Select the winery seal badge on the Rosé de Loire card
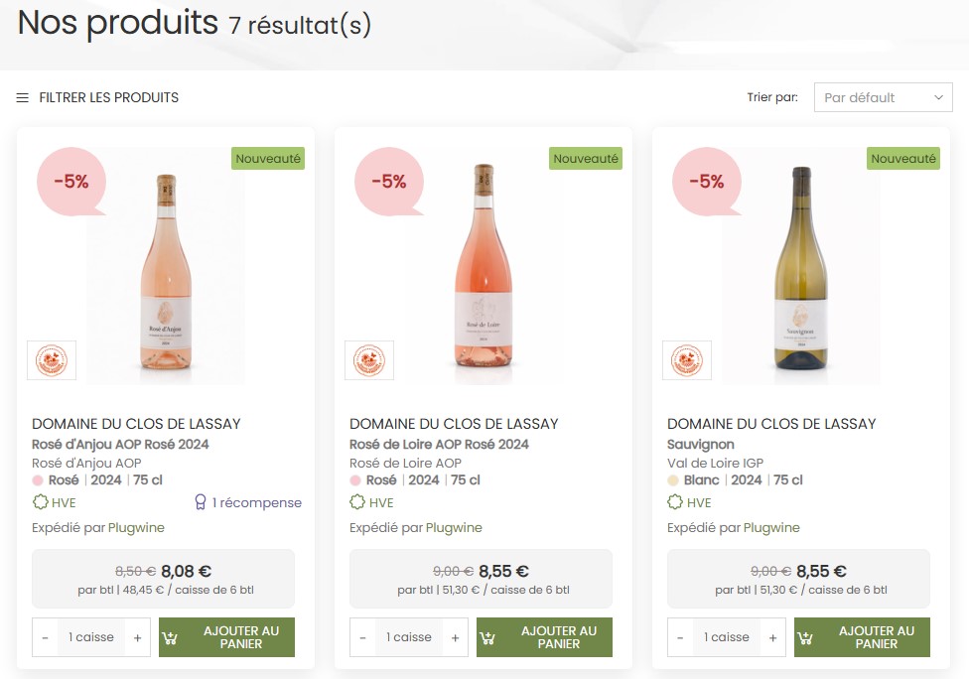Screen dimensions: 969x679 pos(368,360)
